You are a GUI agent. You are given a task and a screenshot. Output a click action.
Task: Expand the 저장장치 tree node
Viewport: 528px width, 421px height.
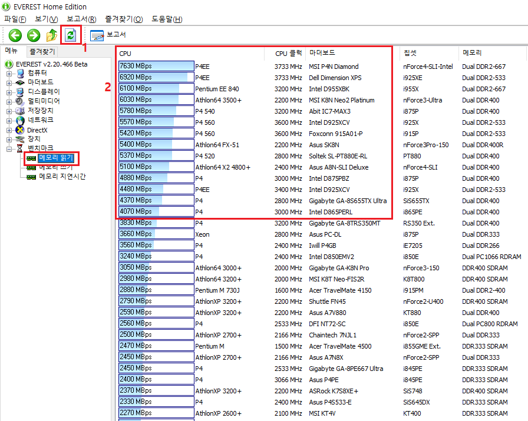[9, 111]
